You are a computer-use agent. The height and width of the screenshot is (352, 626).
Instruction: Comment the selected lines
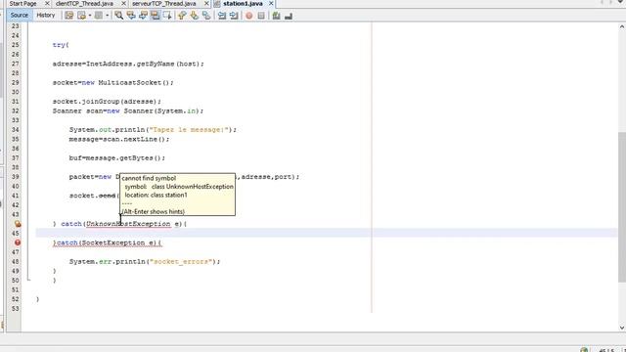[x=276, y=16]
